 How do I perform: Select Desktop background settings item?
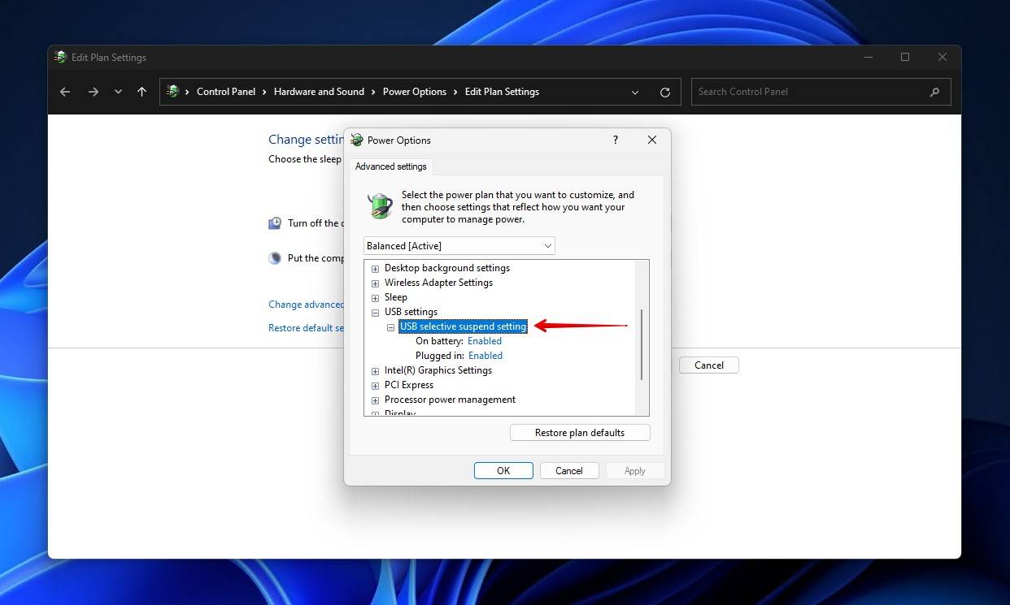(447, 268)
